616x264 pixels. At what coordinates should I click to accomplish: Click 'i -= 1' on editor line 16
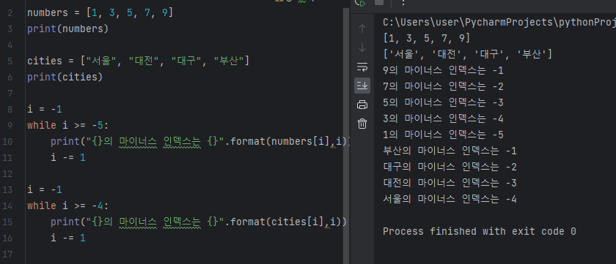(68, 238)
